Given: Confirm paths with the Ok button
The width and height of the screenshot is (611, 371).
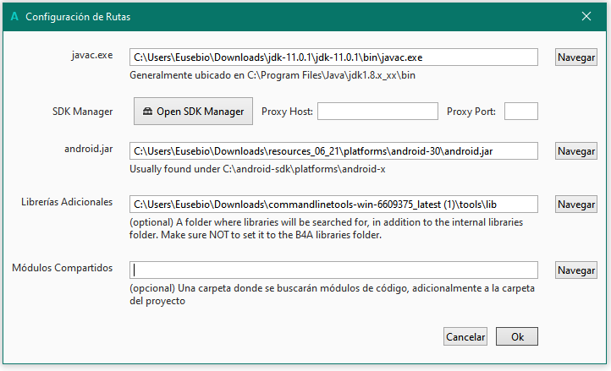Looking at the screenshot, I should tap(517, 336).
